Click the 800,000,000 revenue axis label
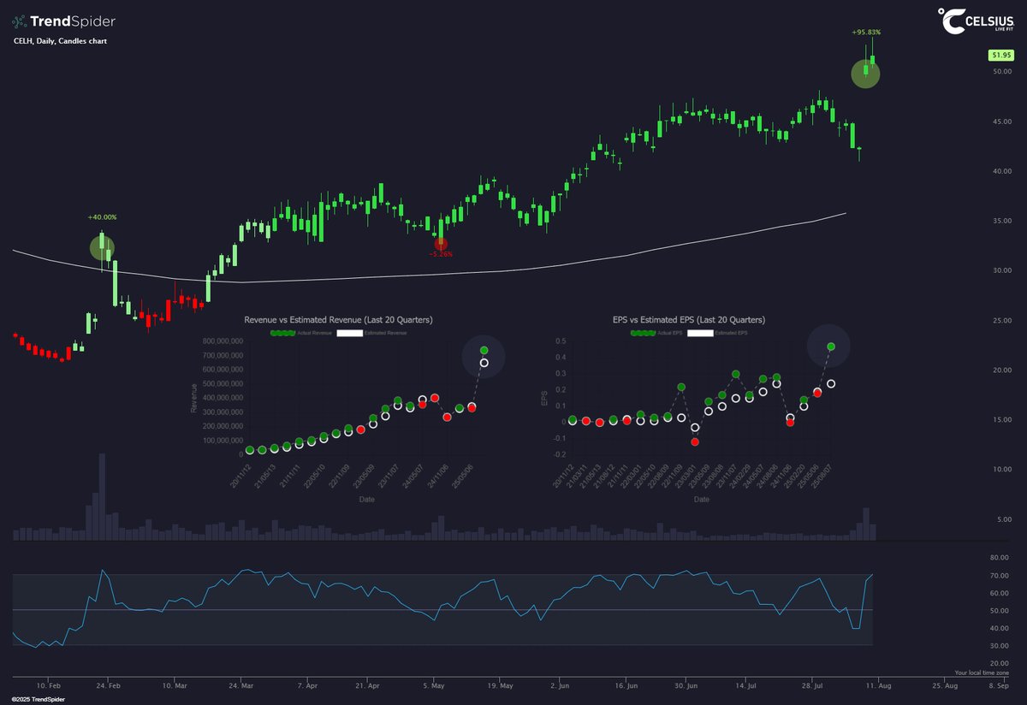The image size is (1027, 705). tap(223, 341)
